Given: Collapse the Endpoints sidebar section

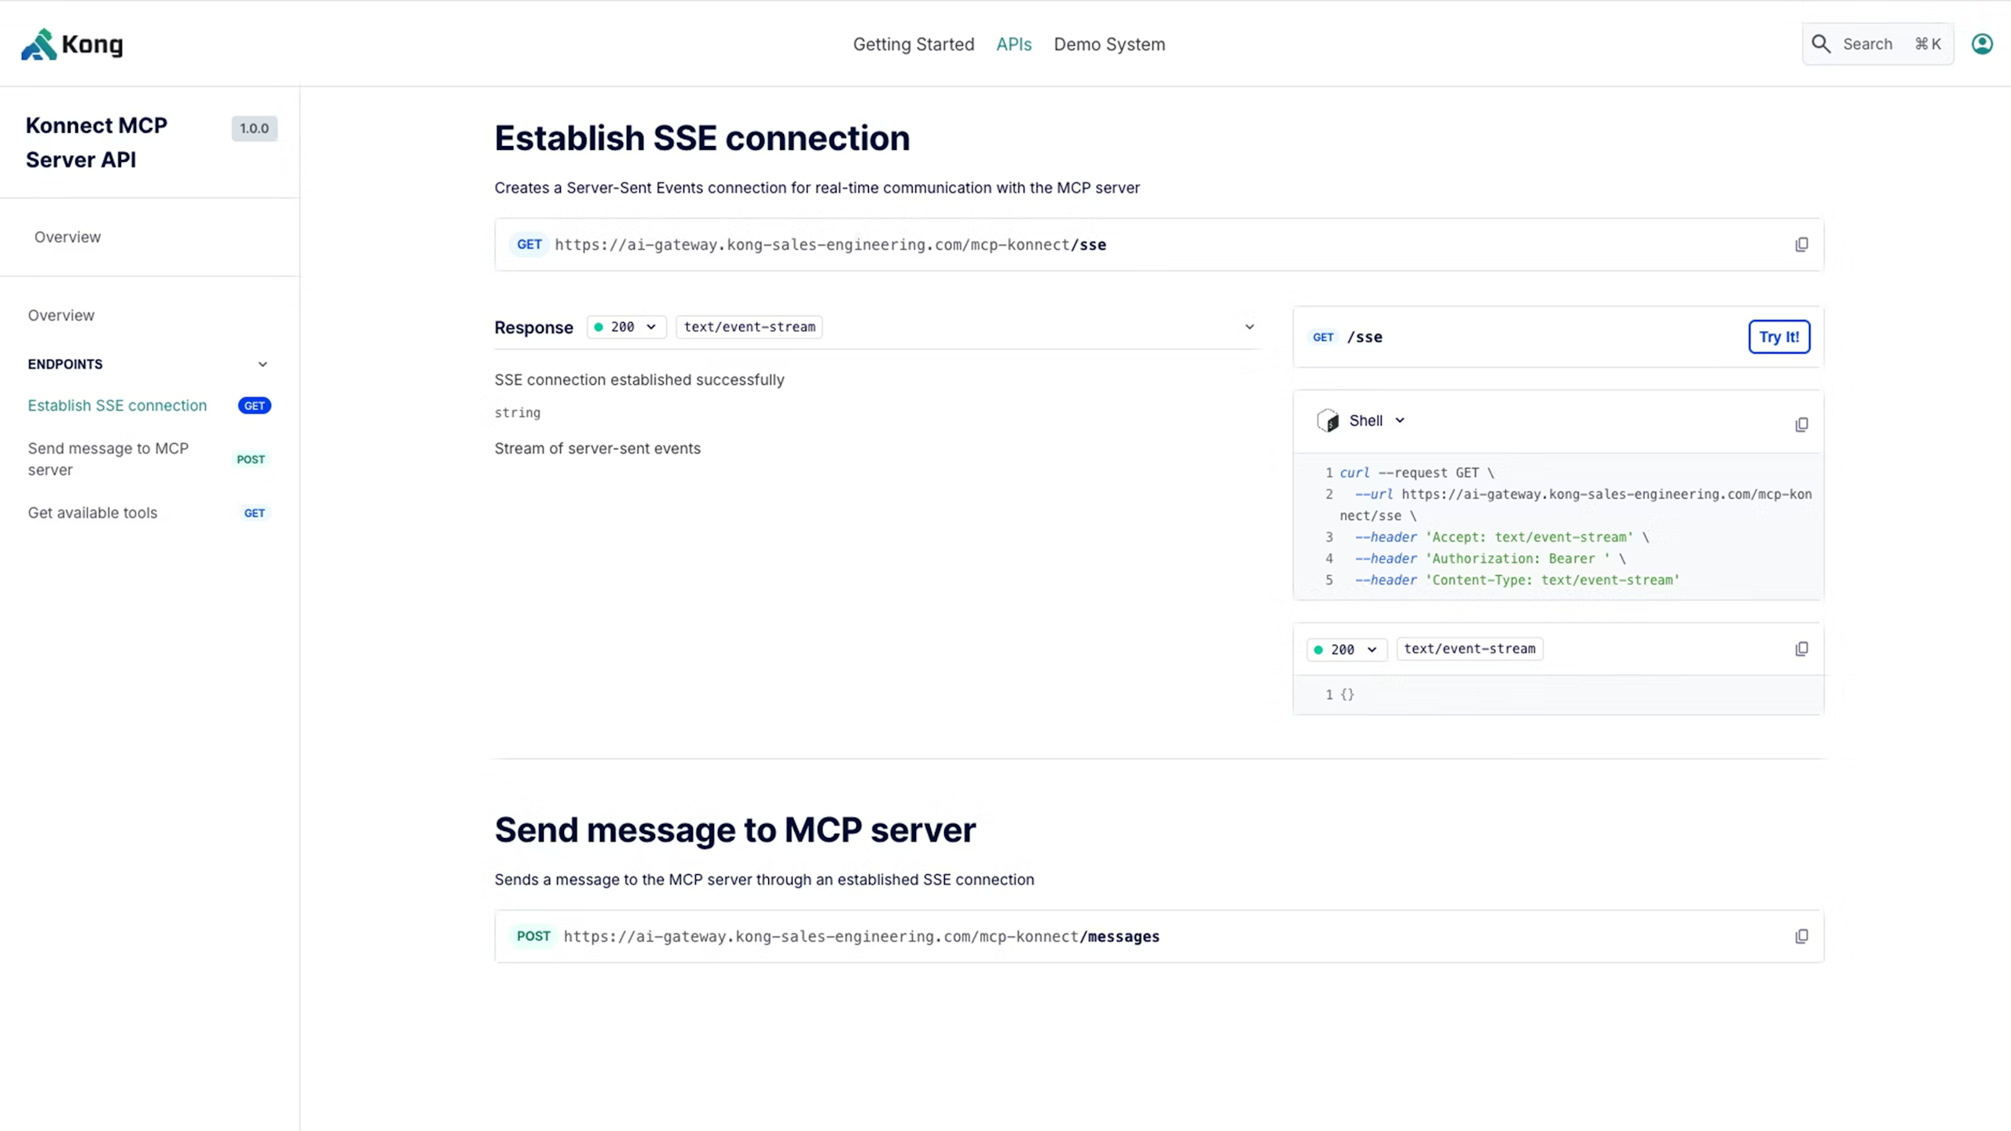Looking at the screenshot, I should (x=262, y=364).
